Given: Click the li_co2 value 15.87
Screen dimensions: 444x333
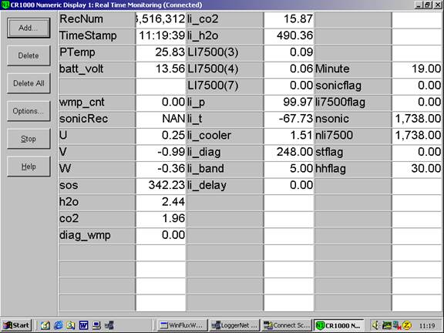Looking at the screenshot, I should pos(289,19).
